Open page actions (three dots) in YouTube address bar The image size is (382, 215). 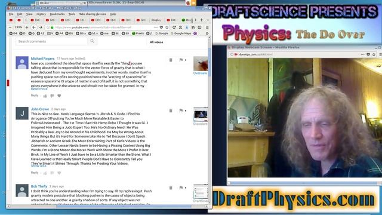(x=155, y=27)
